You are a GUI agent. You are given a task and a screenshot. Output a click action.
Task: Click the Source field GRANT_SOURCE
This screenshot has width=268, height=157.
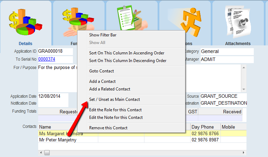point(224,96)
